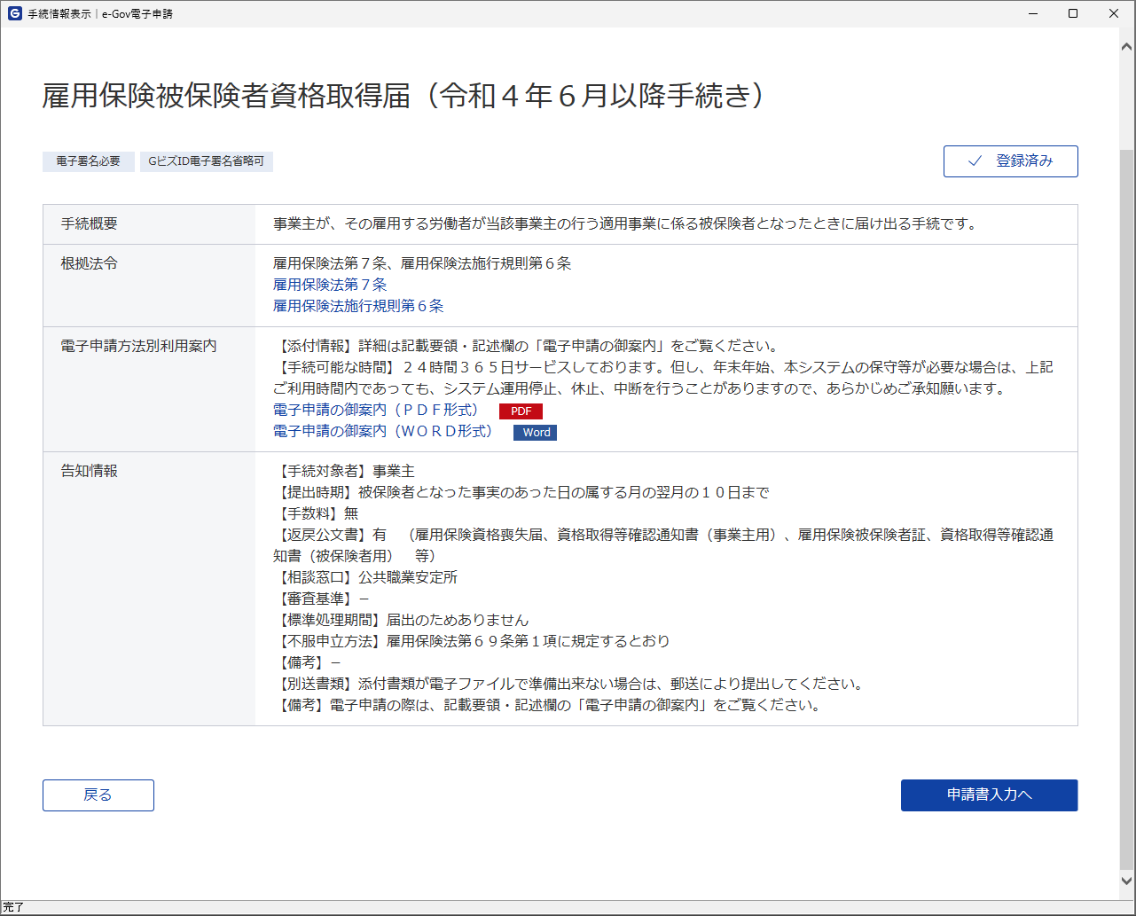Click the 【提出時期】 line text
Viewport: 1136px width, 916px height.
[x=521, y=493]
